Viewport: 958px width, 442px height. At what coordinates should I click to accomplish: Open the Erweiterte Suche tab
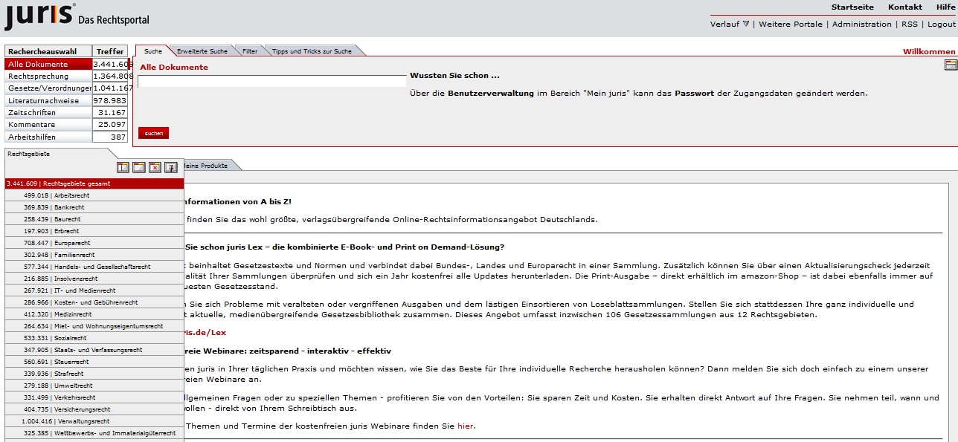pyautogui.click(x=202, y=51)
